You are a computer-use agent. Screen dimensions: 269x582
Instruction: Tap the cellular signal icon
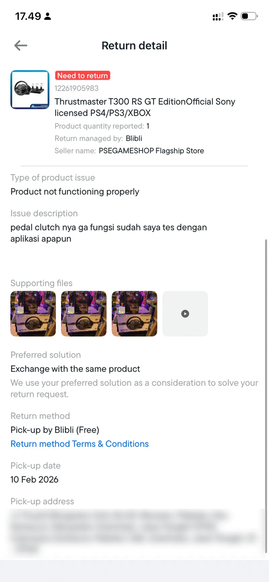pos(218,16)
